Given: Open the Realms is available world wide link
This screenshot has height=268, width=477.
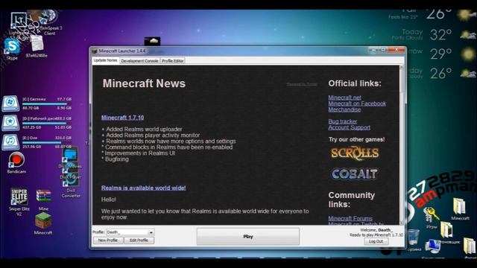Looking at the screenshot, I should [144, 188].
